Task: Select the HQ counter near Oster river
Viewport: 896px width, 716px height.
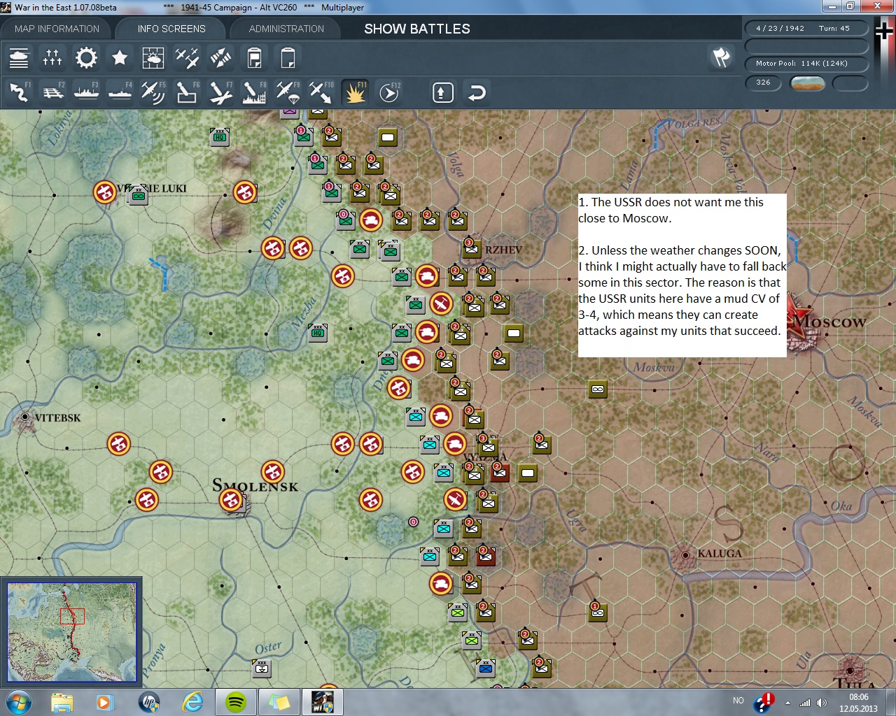Action: [261, 668]
